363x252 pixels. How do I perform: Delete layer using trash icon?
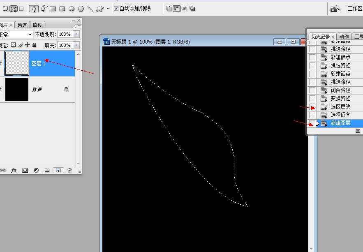click(x=70, y=170)
